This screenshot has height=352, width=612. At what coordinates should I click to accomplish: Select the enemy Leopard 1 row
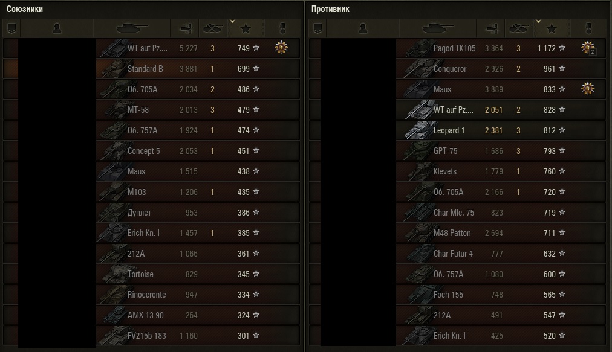[x=457, y=130]
